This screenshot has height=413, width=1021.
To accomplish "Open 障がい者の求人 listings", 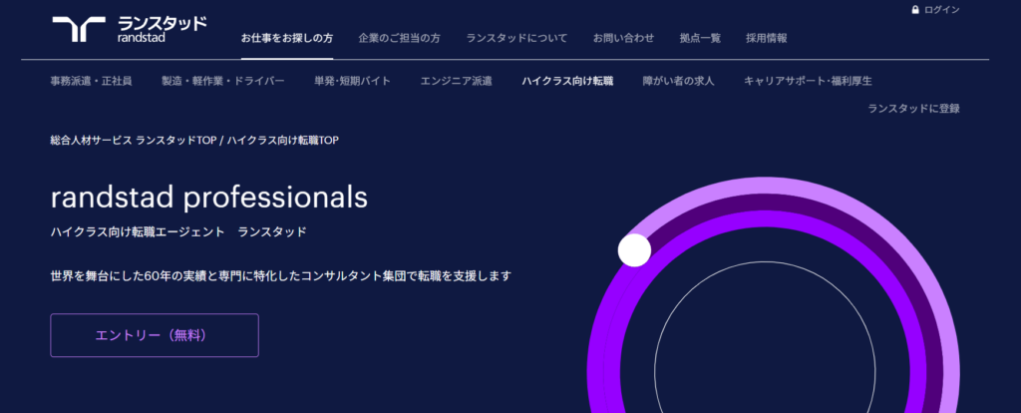I will pos(678,81).
